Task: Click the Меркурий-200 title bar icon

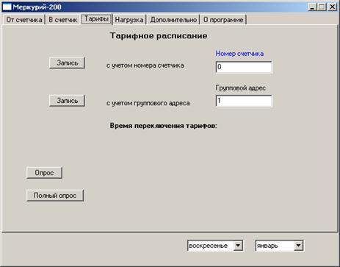Action: (x=7, y=7)
